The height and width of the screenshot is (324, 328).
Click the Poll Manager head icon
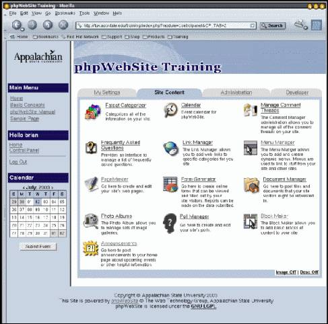pos(170,223)
